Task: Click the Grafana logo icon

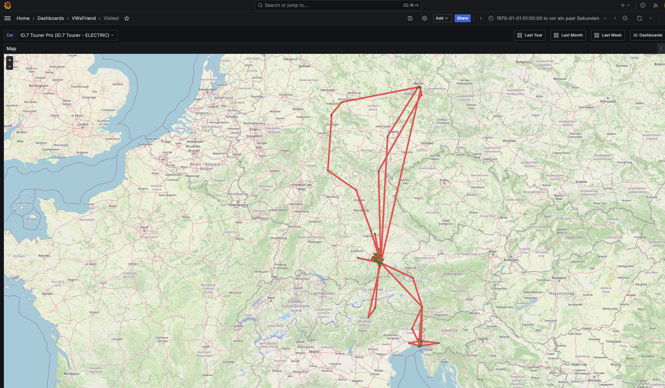Action: [x=8, y=5]
